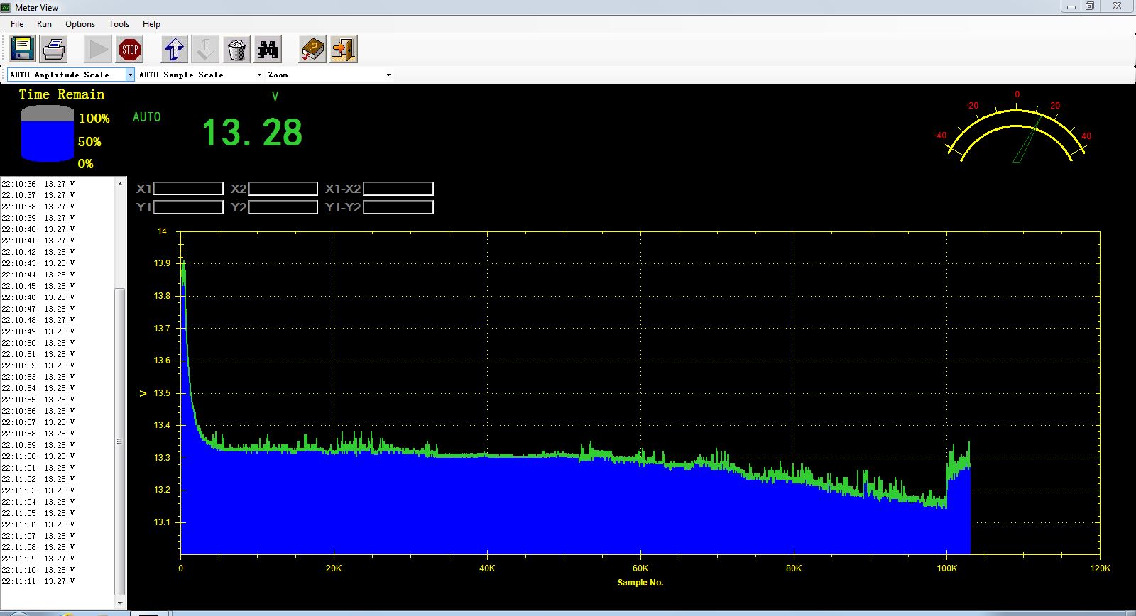The image size is (1136, 616).
Task: Click the Y1 cursor value field
Action: 188,207
